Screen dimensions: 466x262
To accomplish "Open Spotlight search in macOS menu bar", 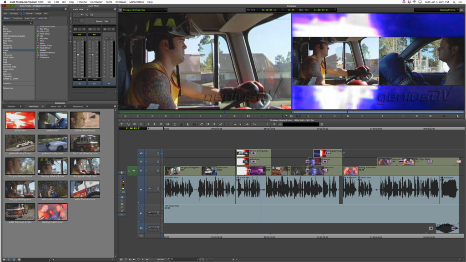I will coord(454,2).
